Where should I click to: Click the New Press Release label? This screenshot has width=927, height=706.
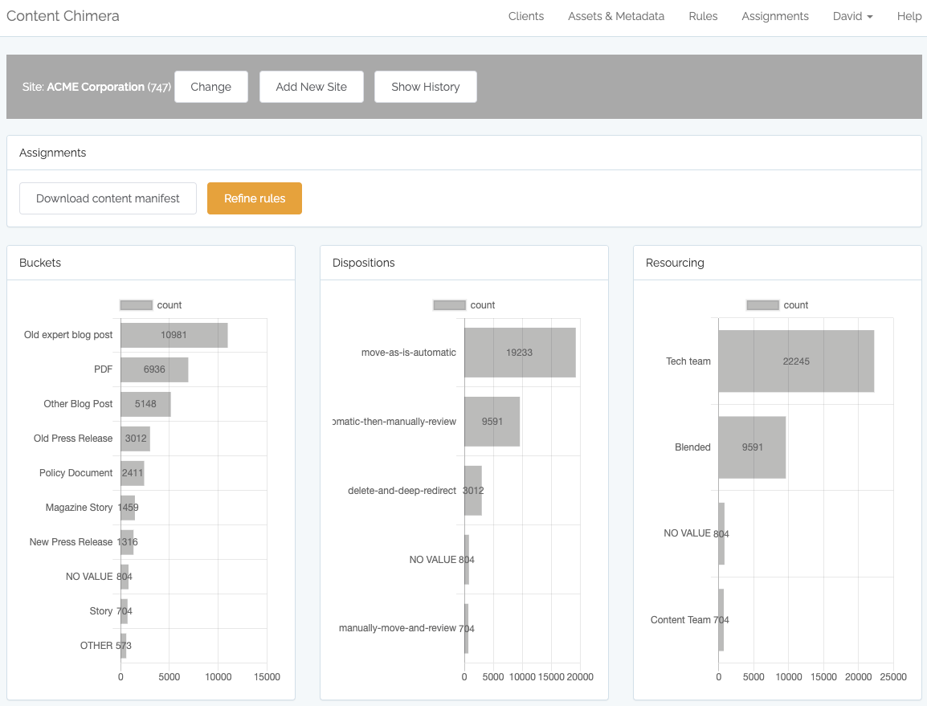(x=71, y=541)
